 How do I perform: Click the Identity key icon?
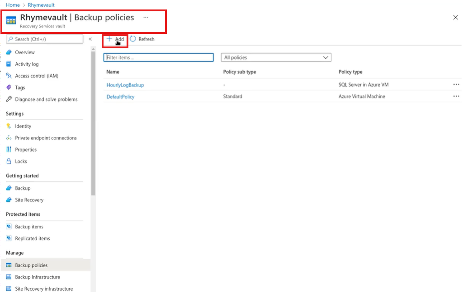[x=9, y=126]
